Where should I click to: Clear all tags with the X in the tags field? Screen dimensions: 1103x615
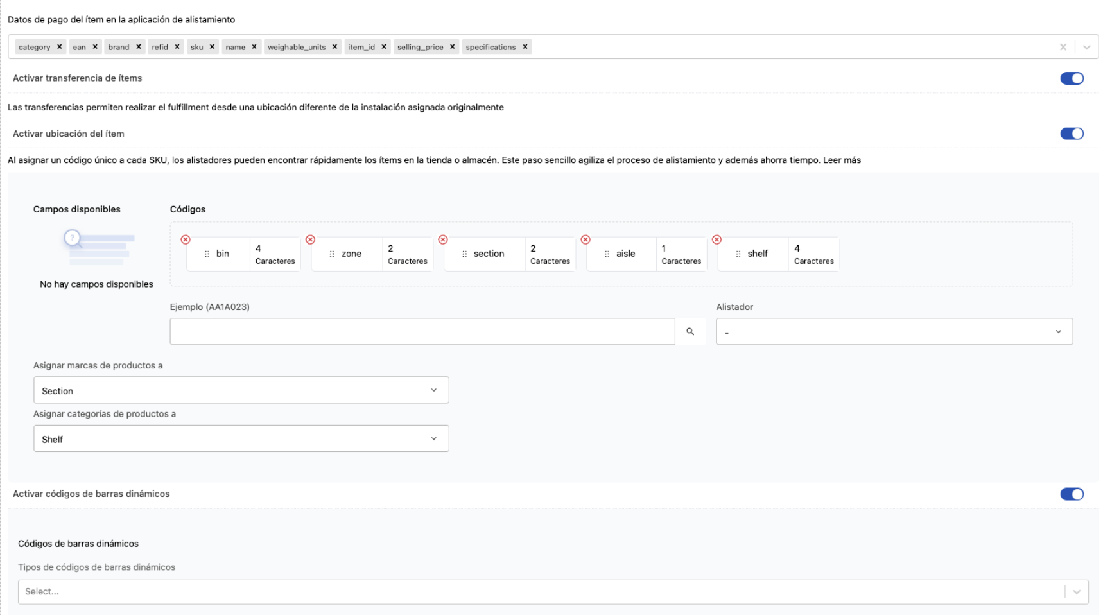pos(1063,46)
